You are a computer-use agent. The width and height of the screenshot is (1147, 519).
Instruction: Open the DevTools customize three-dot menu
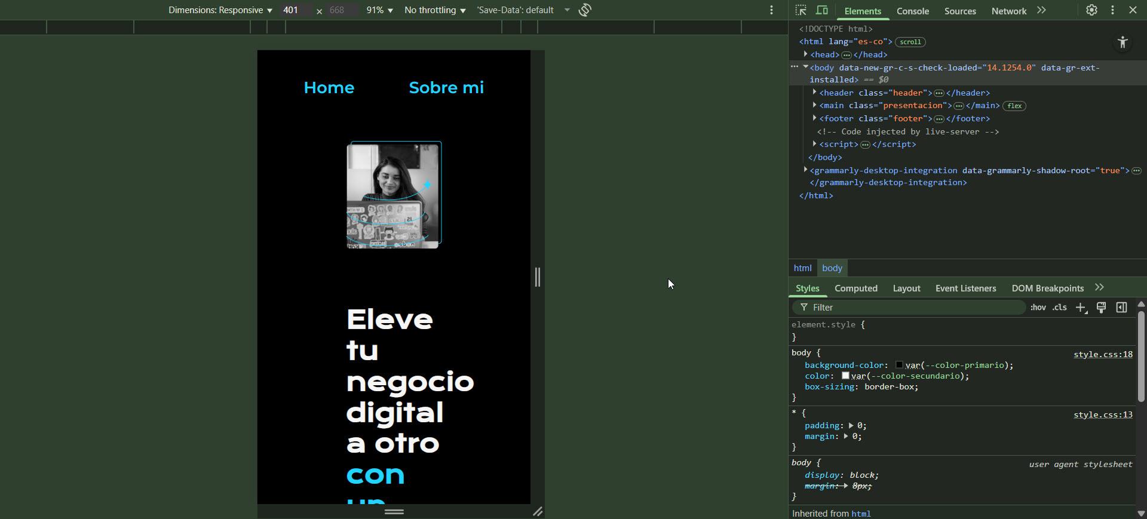click(x=1112, y=10)
